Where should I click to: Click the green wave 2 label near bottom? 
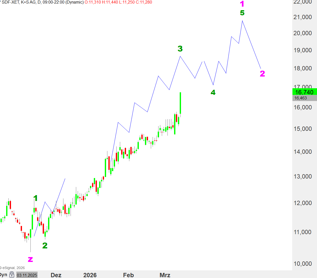coord(45,246)
